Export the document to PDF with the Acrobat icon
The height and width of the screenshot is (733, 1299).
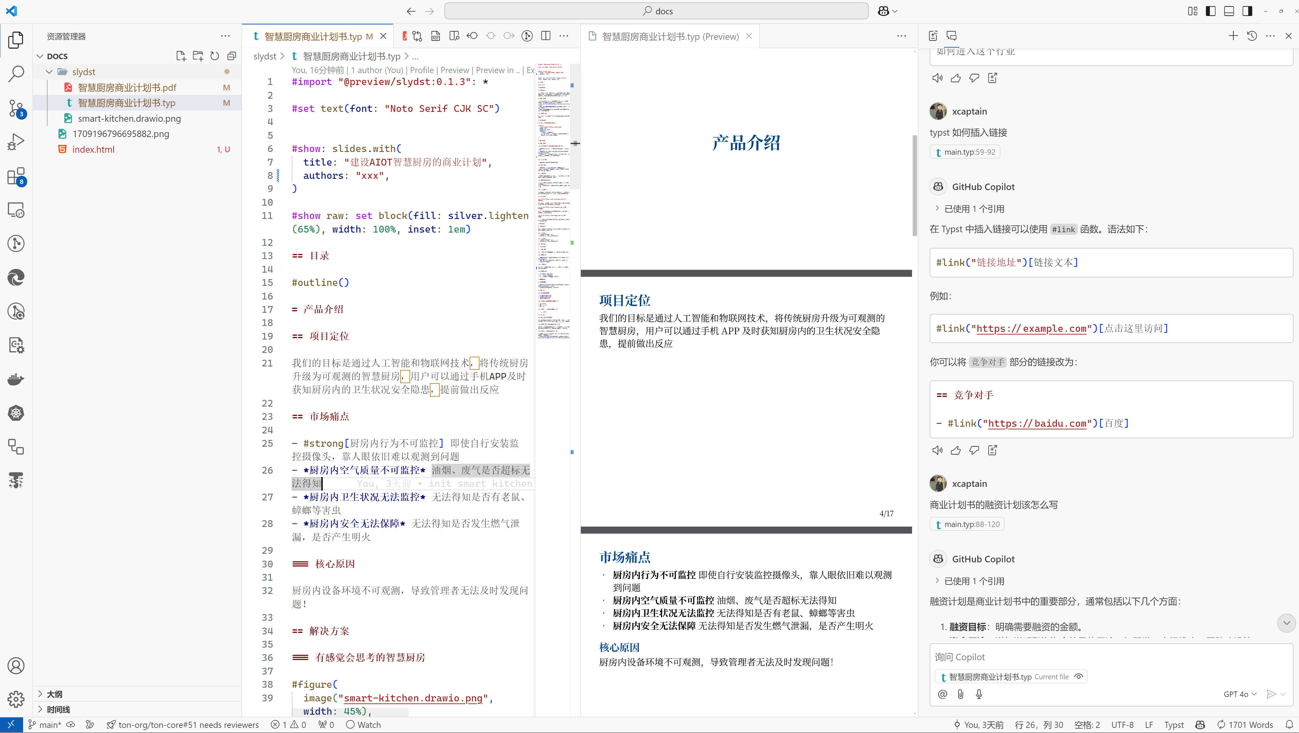click(x=404, y=36)
